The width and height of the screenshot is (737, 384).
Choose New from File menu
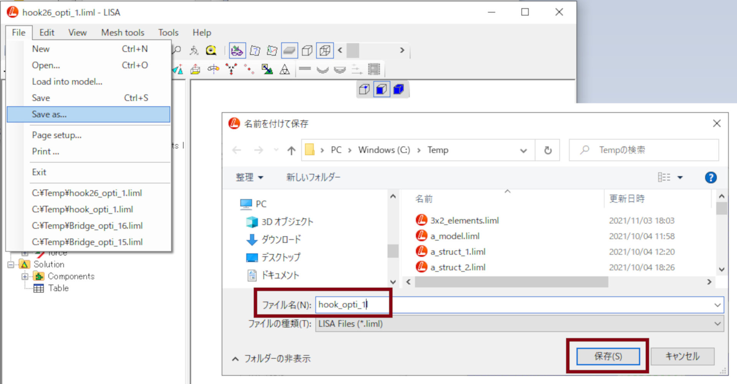[89, 49]
